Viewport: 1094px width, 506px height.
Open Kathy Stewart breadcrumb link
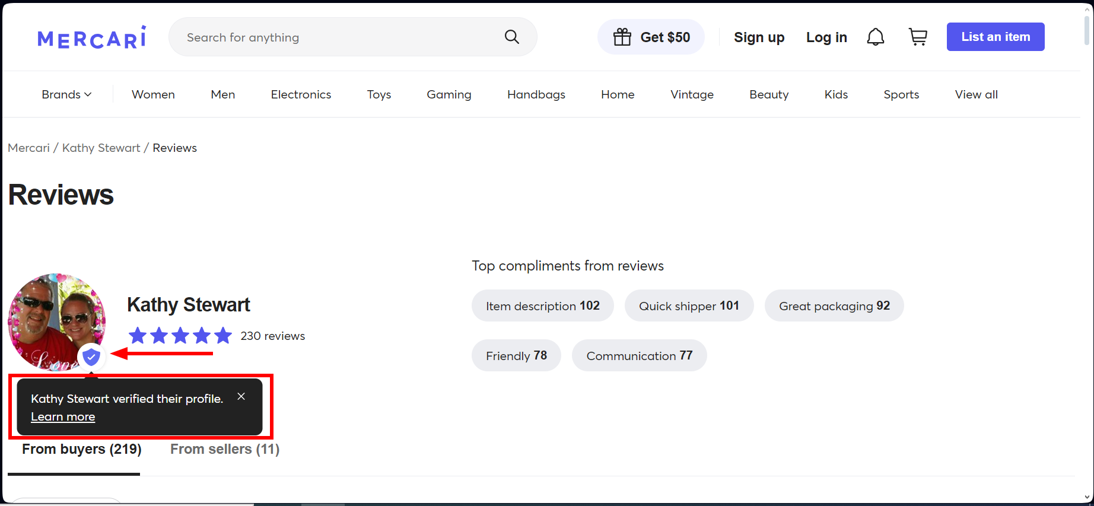pyautogui.click(x=101, y=148)
